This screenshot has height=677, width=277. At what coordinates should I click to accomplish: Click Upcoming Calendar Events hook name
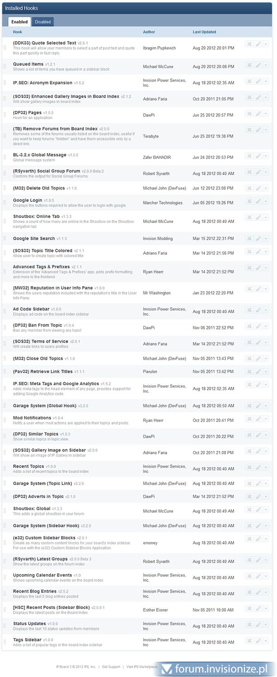(42, 575)
